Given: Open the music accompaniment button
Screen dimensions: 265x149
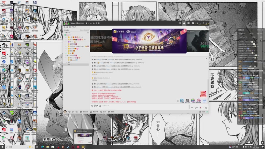Looking at the screenshot, I should tap(94, 112).
